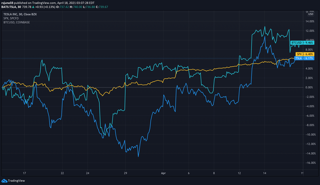Click the Apr label on time axis
320x185 pixels.
click(x=163, y=173)
